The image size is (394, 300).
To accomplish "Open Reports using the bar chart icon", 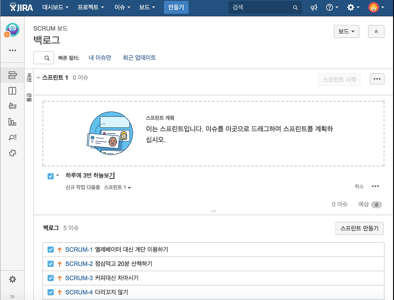I will tap(12, 122).
